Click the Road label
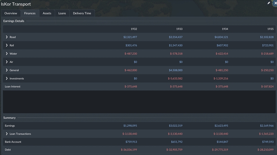 click(12, 37)
